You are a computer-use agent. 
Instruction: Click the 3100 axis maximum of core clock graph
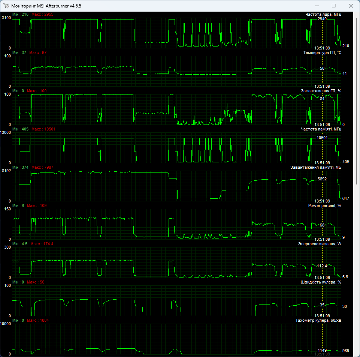click(x=6, y=18)
